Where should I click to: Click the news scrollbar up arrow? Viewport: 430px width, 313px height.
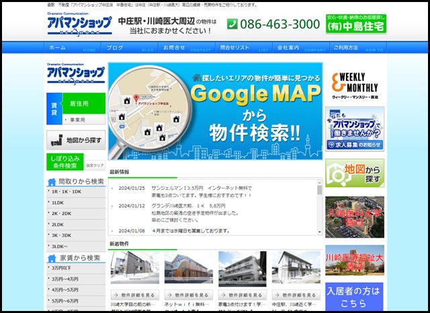pyautogui.click(x=320, y=182)
